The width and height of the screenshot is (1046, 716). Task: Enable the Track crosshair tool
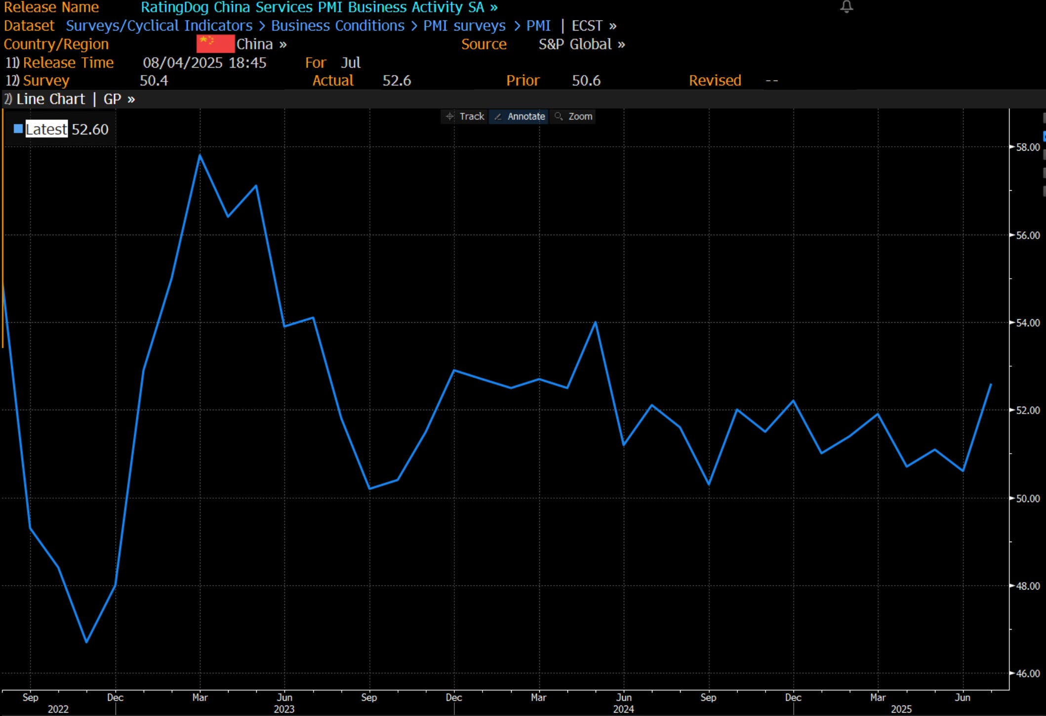coord(465,117)
